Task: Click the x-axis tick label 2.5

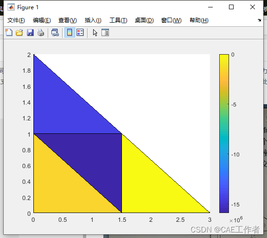Action: 180,220
